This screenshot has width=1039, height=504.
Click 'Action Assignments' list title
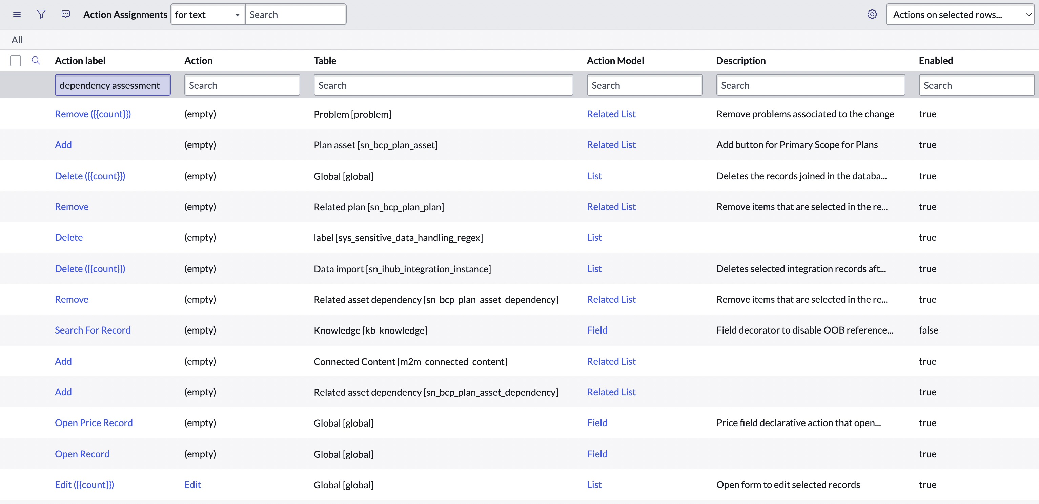(x=125, y=15)
